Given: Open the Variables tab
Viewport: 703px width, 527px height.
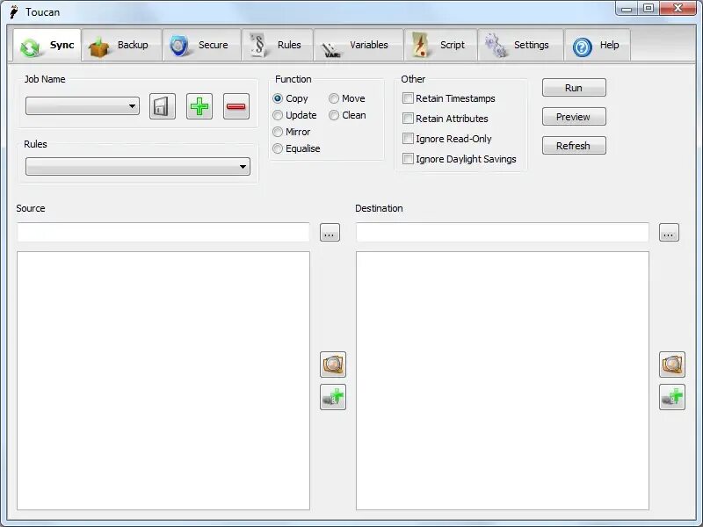Looking at the screenshot, I should coord(359,45).
